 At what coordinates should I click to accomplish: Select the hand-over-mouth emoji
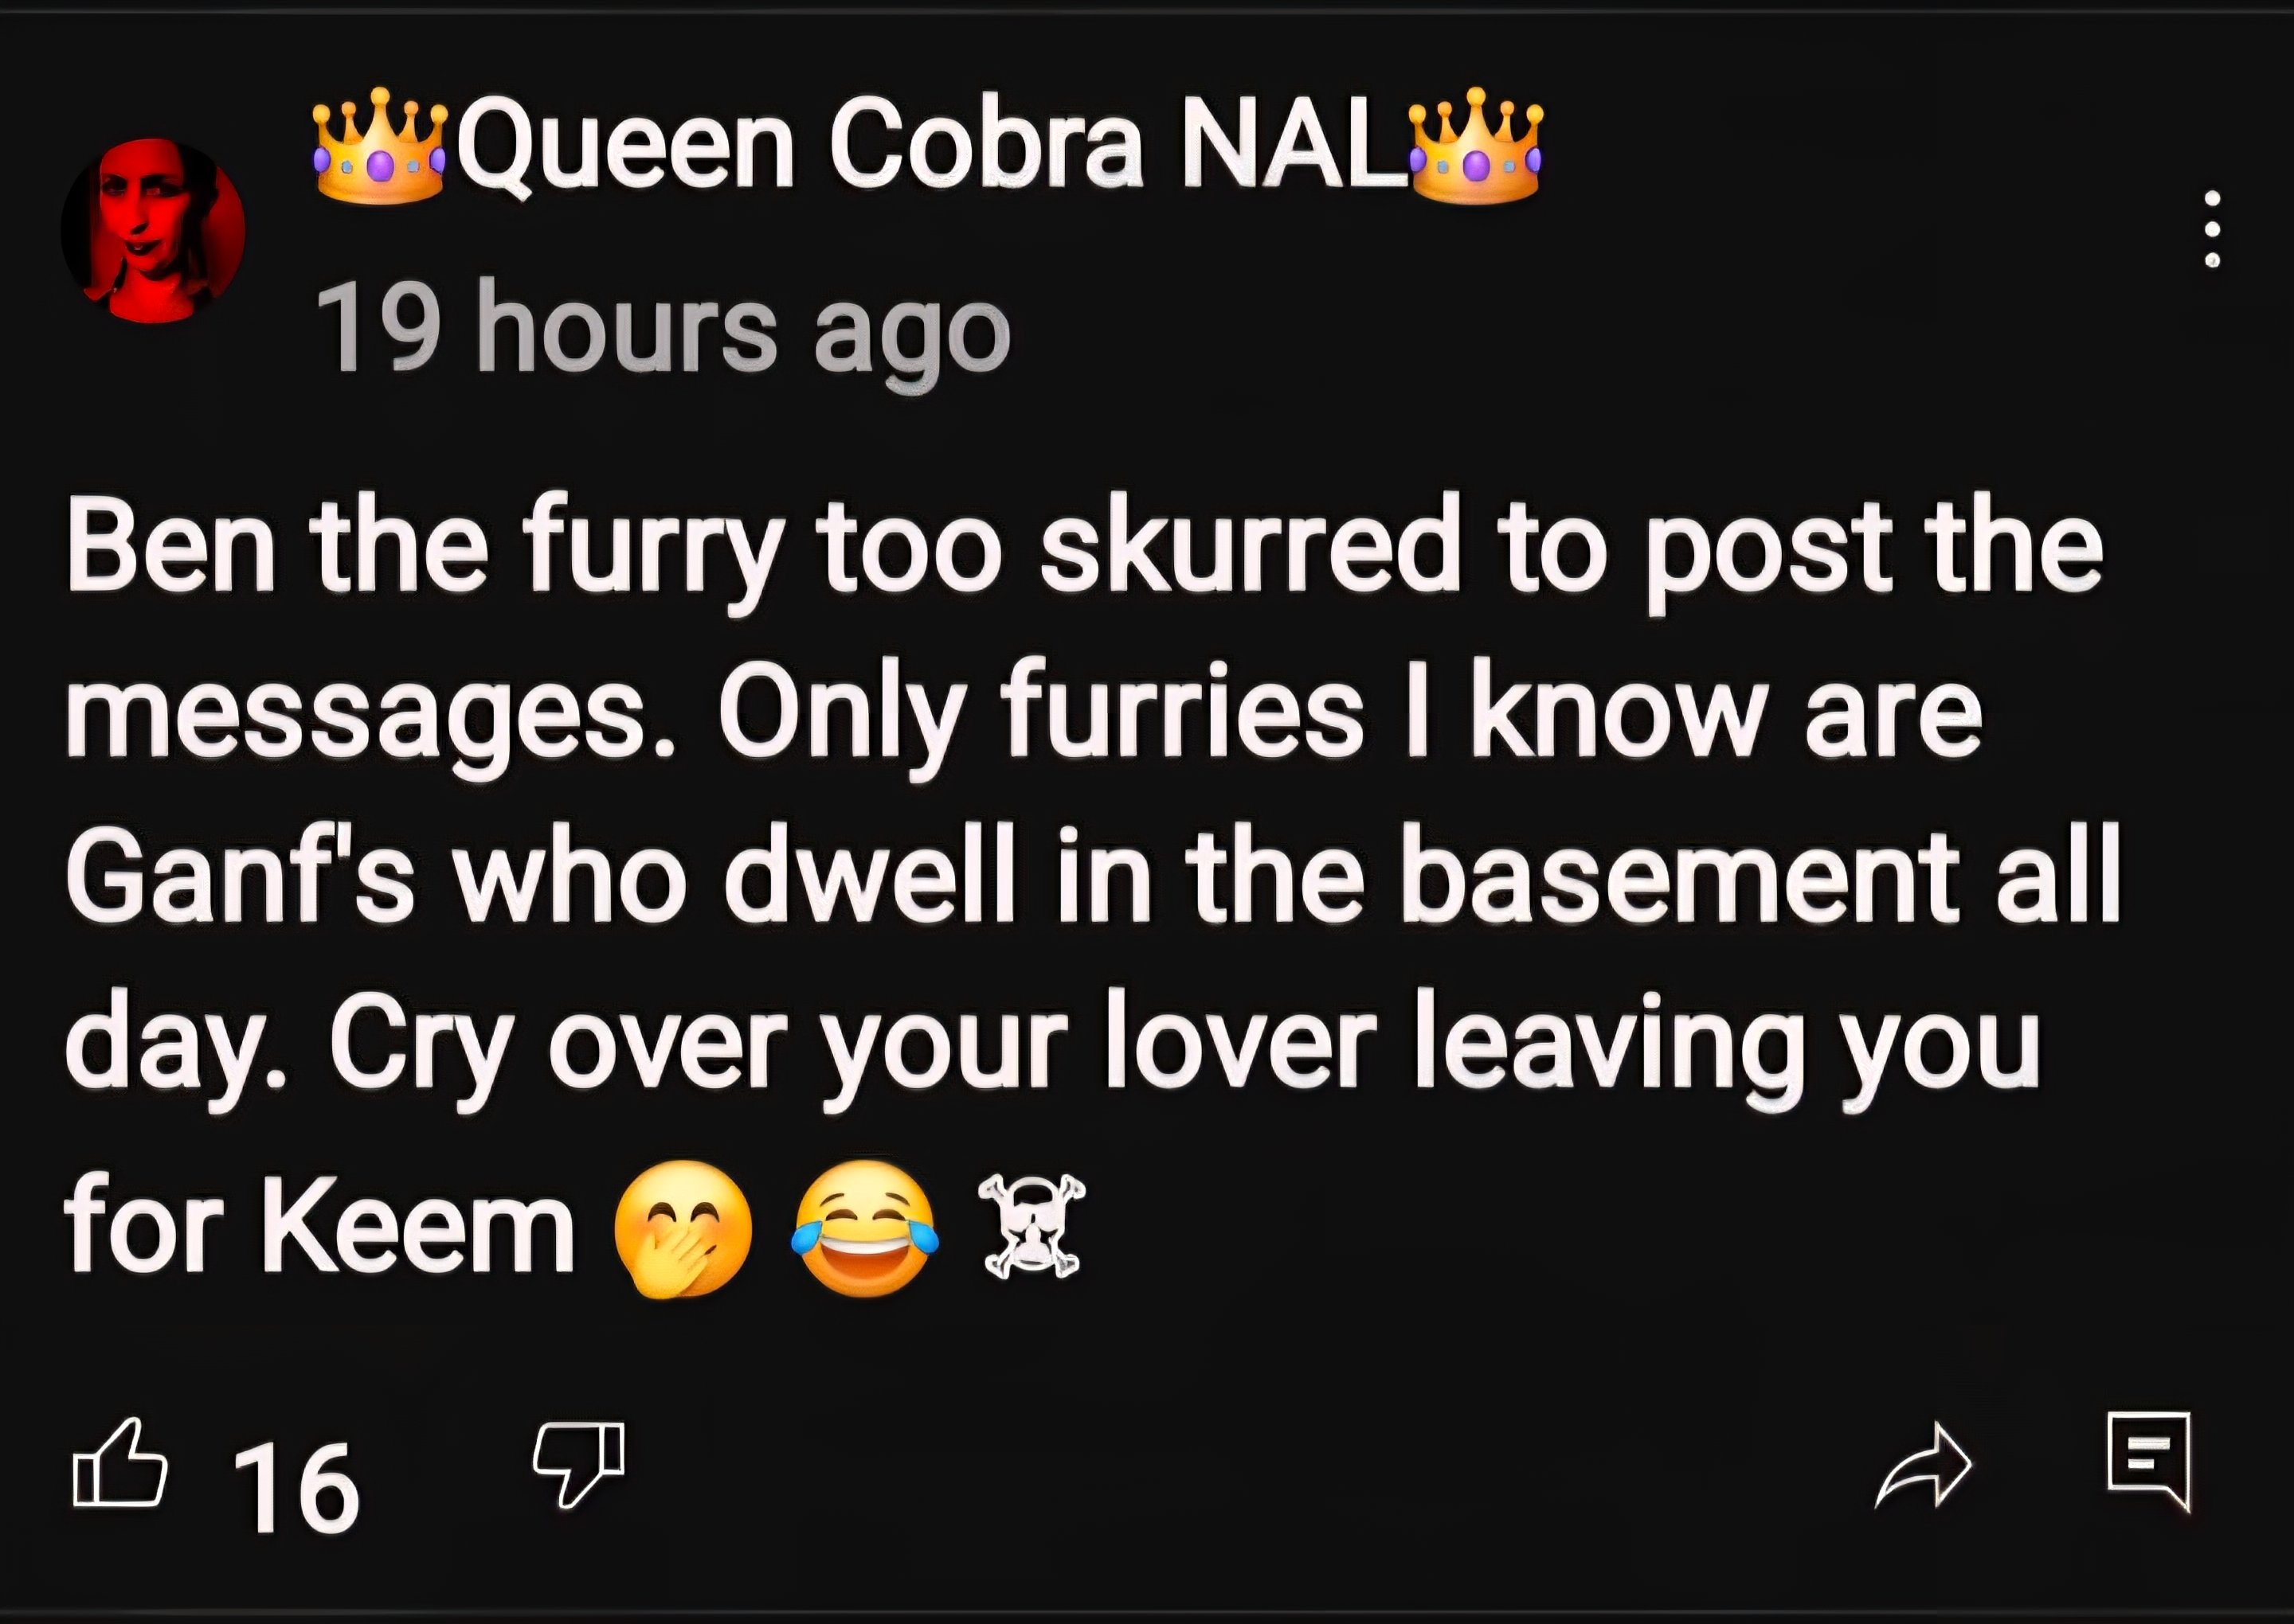[x=683, y=1229]
